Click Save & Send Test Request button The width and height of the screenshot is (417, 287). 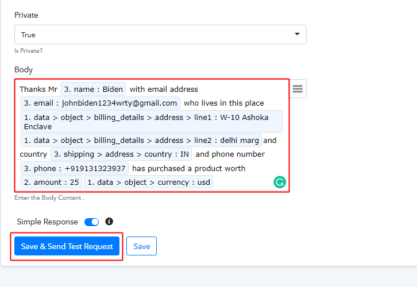(67, 246)
